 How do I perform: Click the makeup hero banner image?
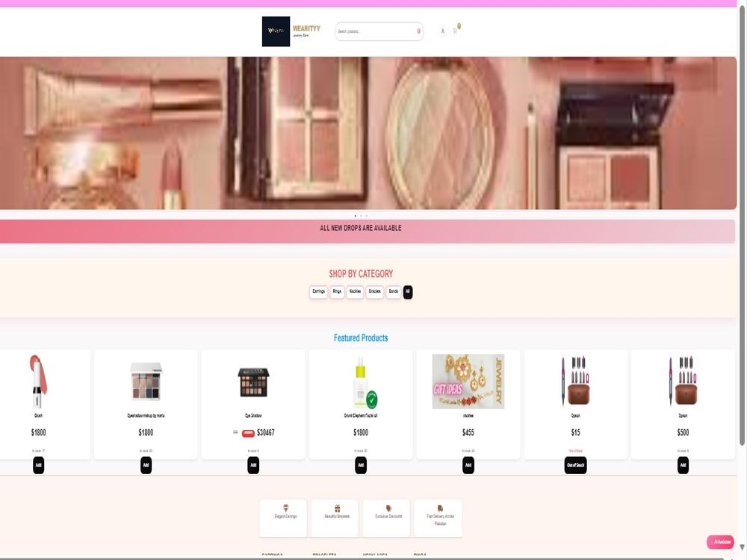(368, 133)
